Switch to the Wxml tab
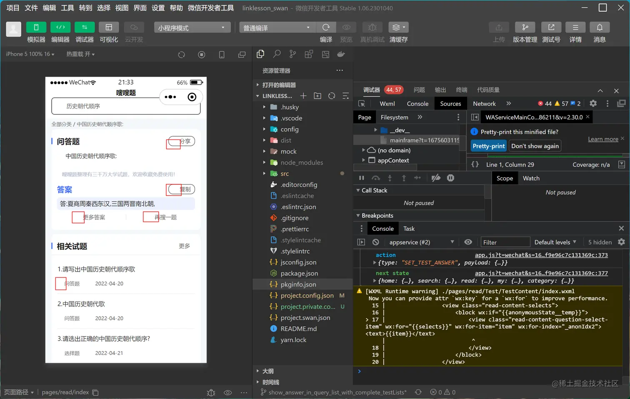This screenshot has height=399, width=630. pyautogui.click(x=387, y=104)
